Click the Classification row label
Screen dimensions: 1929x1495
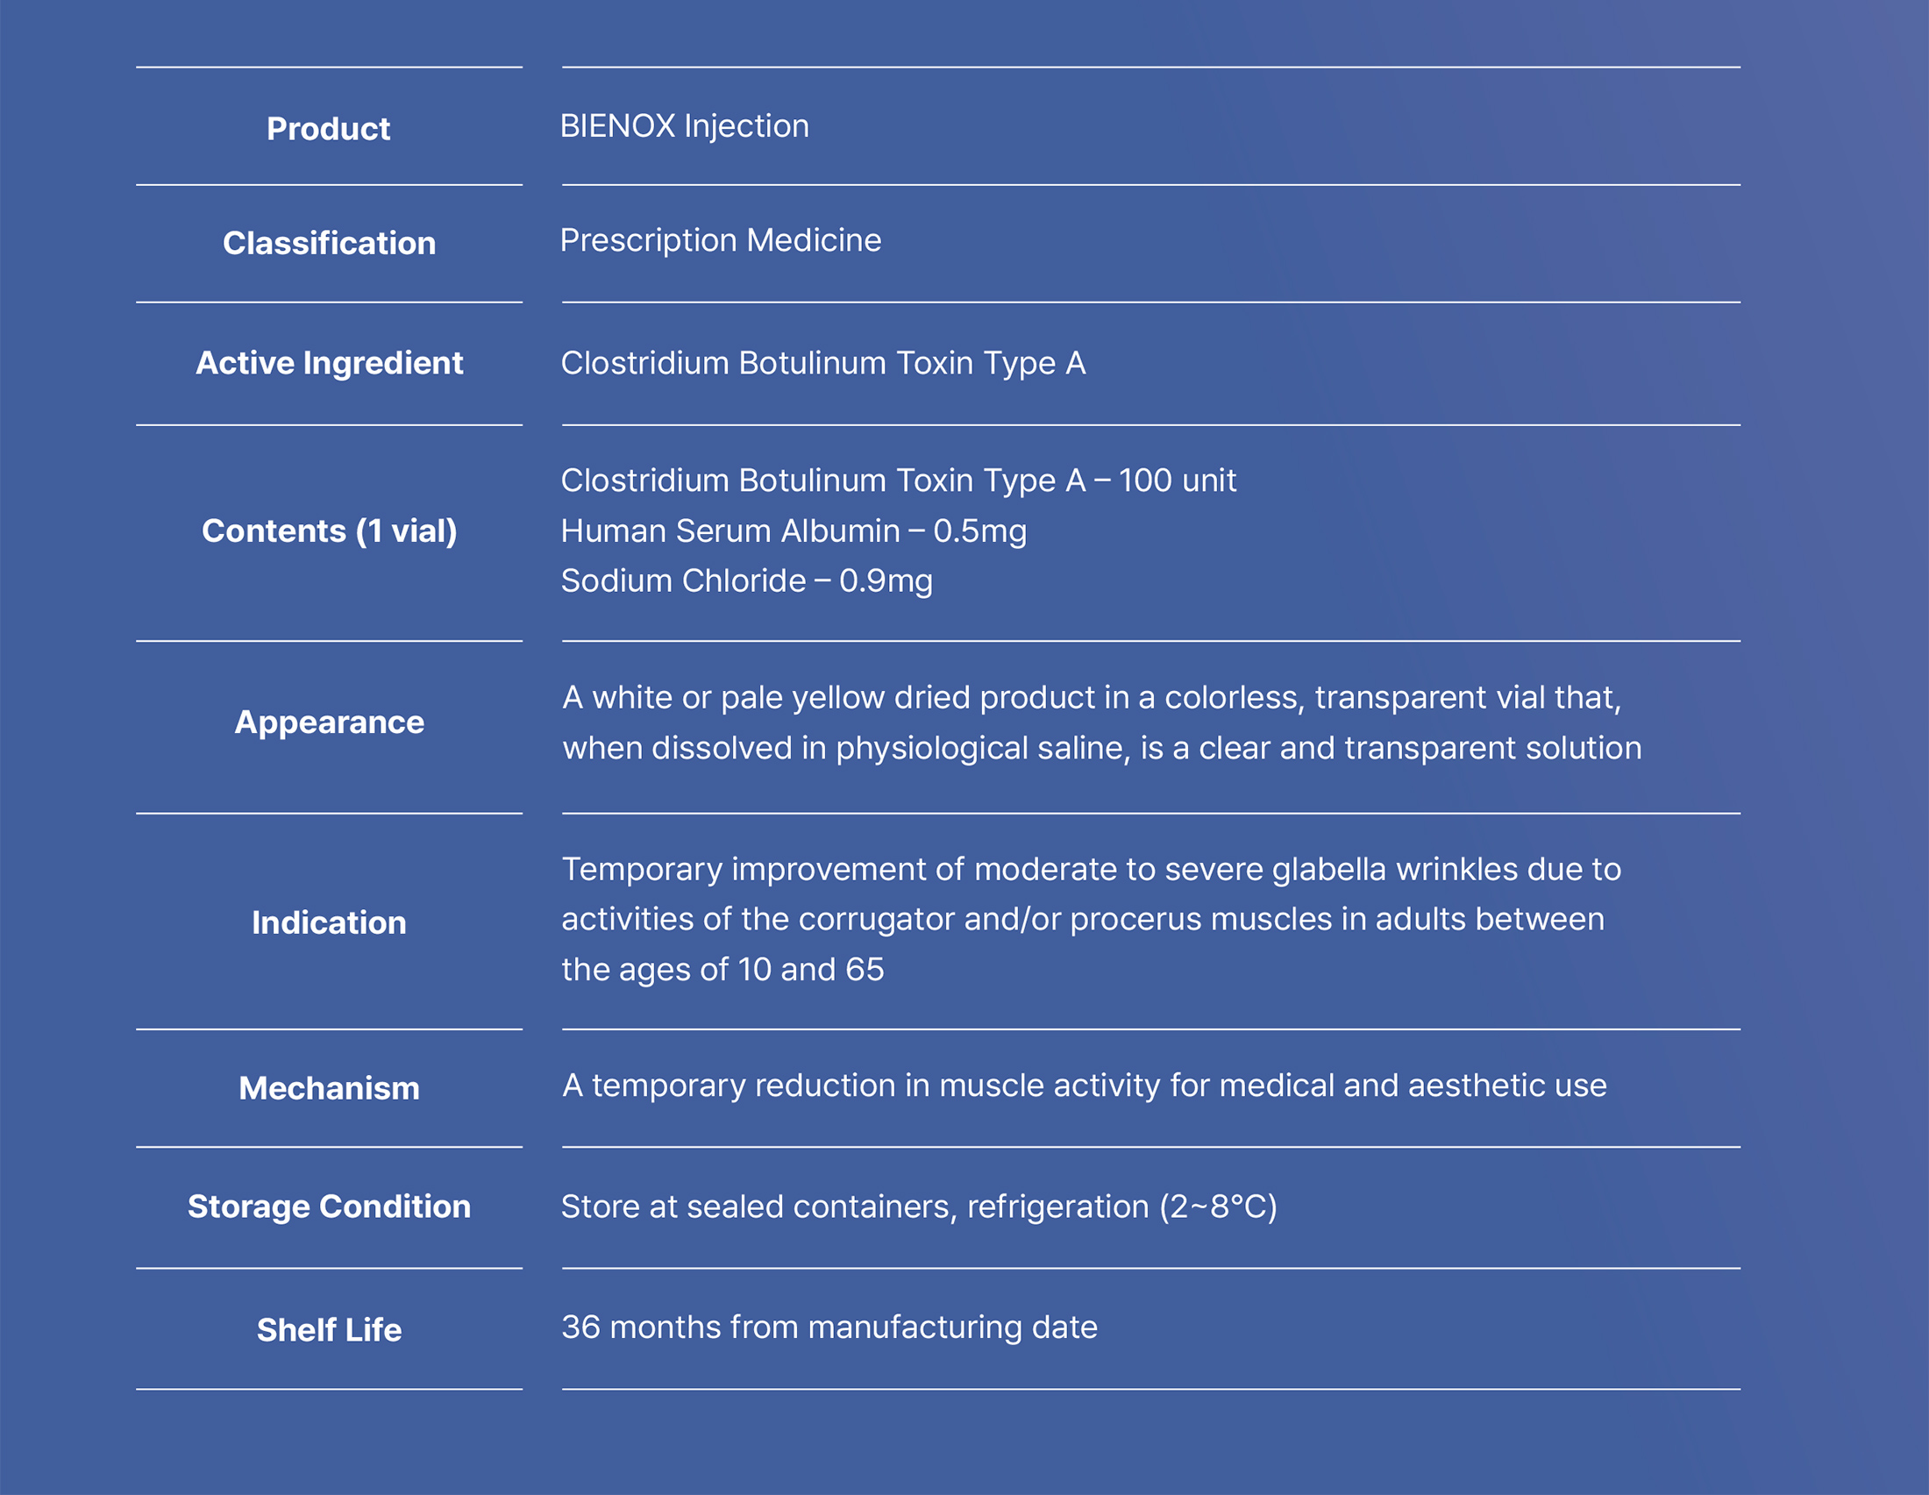click(x=329, y=243)
